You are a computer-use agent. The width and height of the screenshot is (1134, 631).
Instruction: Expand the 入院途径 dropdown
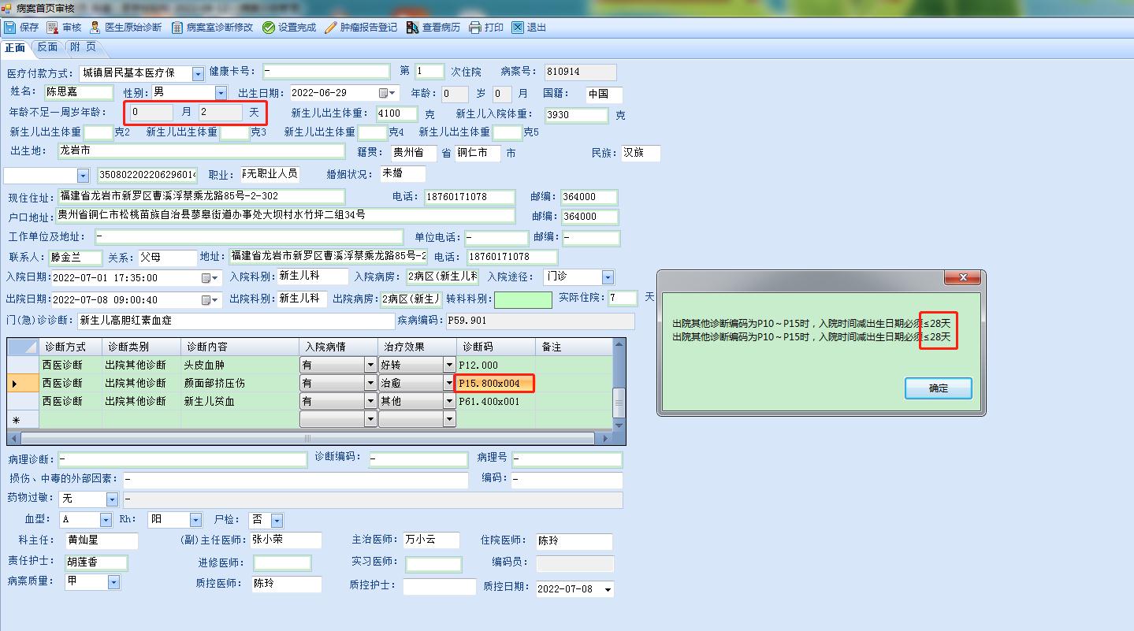(x=608, y=277)
